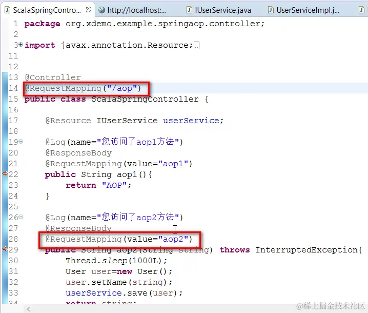Click user.setName(string) statement
368x313 pixels.
(119, 282)
